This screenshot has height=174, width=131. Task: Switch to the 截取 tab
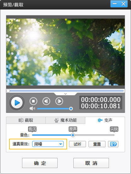coord(26,120)
